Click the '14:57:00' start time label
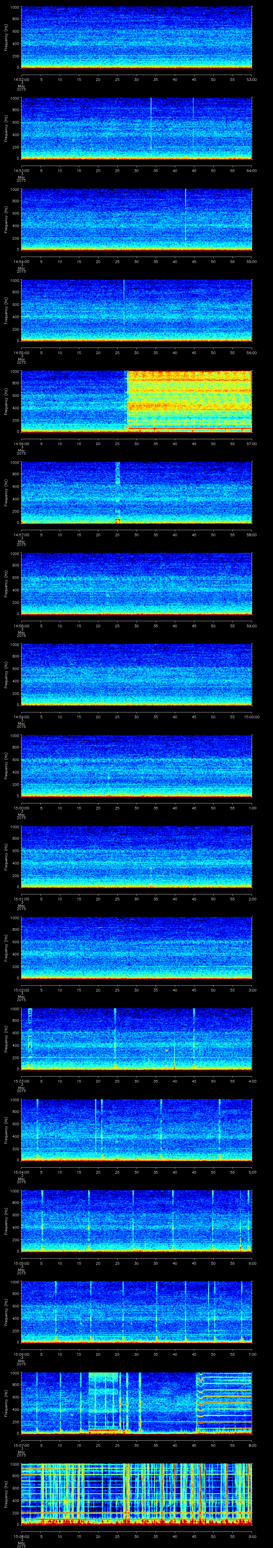The image size is (273, 1548). (x=21, y=535)
